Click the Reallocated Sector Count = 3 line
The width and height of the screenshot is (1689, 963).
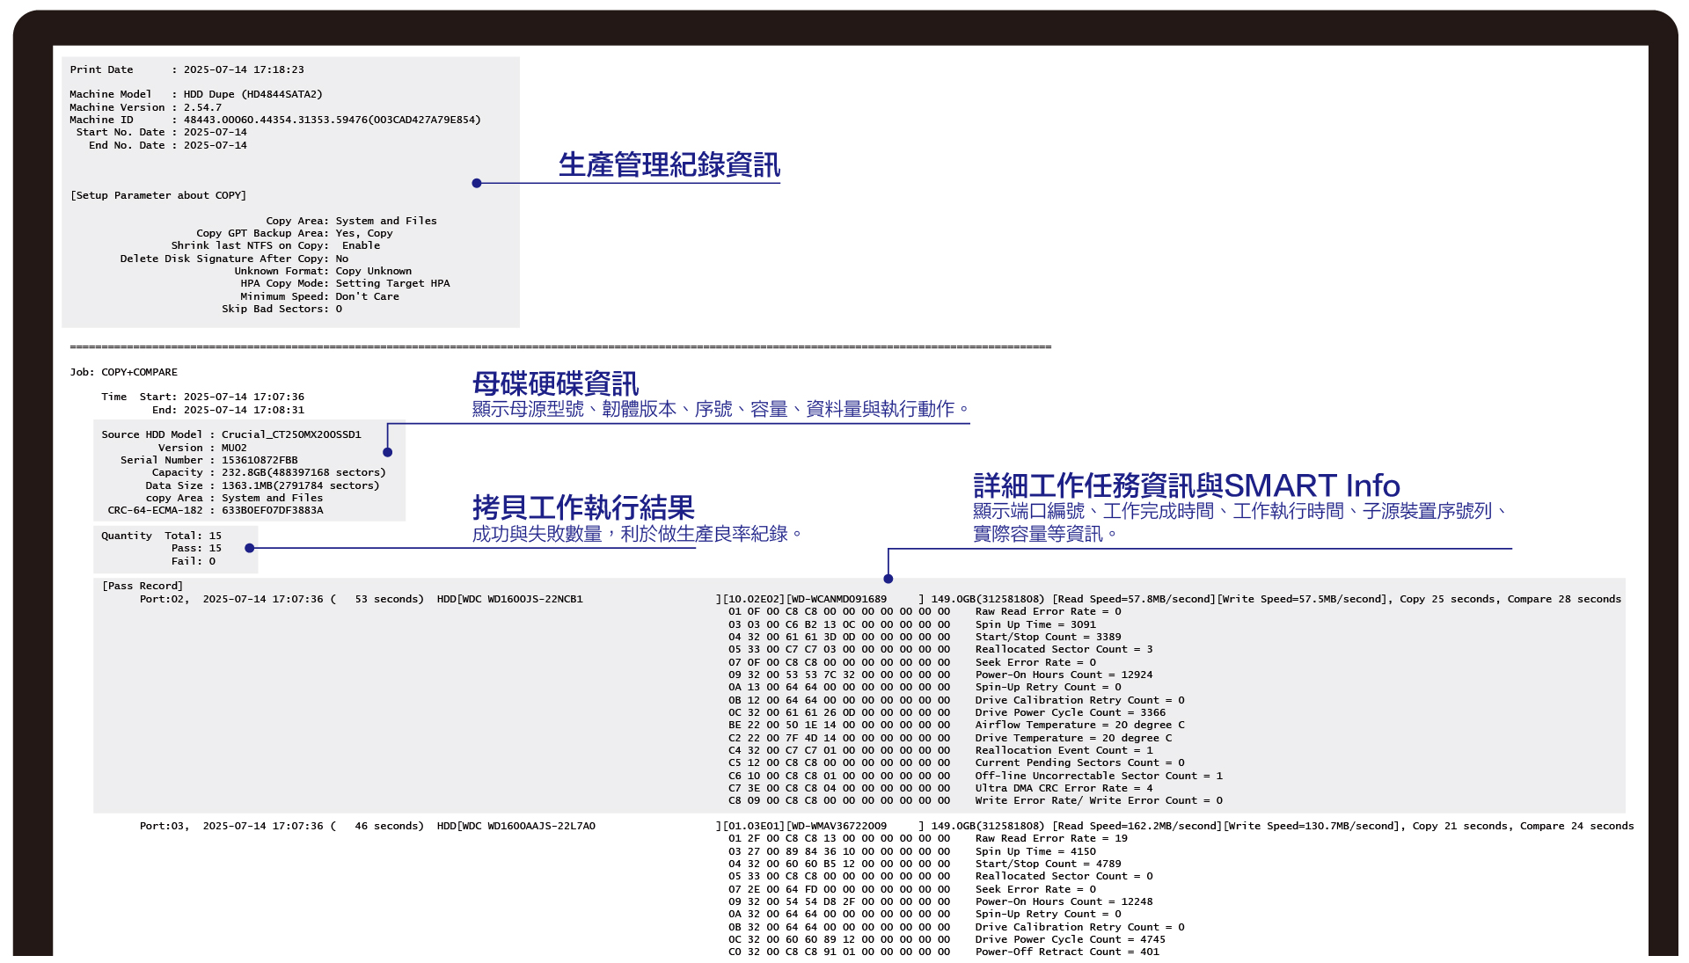click(x=1063, y=649)
